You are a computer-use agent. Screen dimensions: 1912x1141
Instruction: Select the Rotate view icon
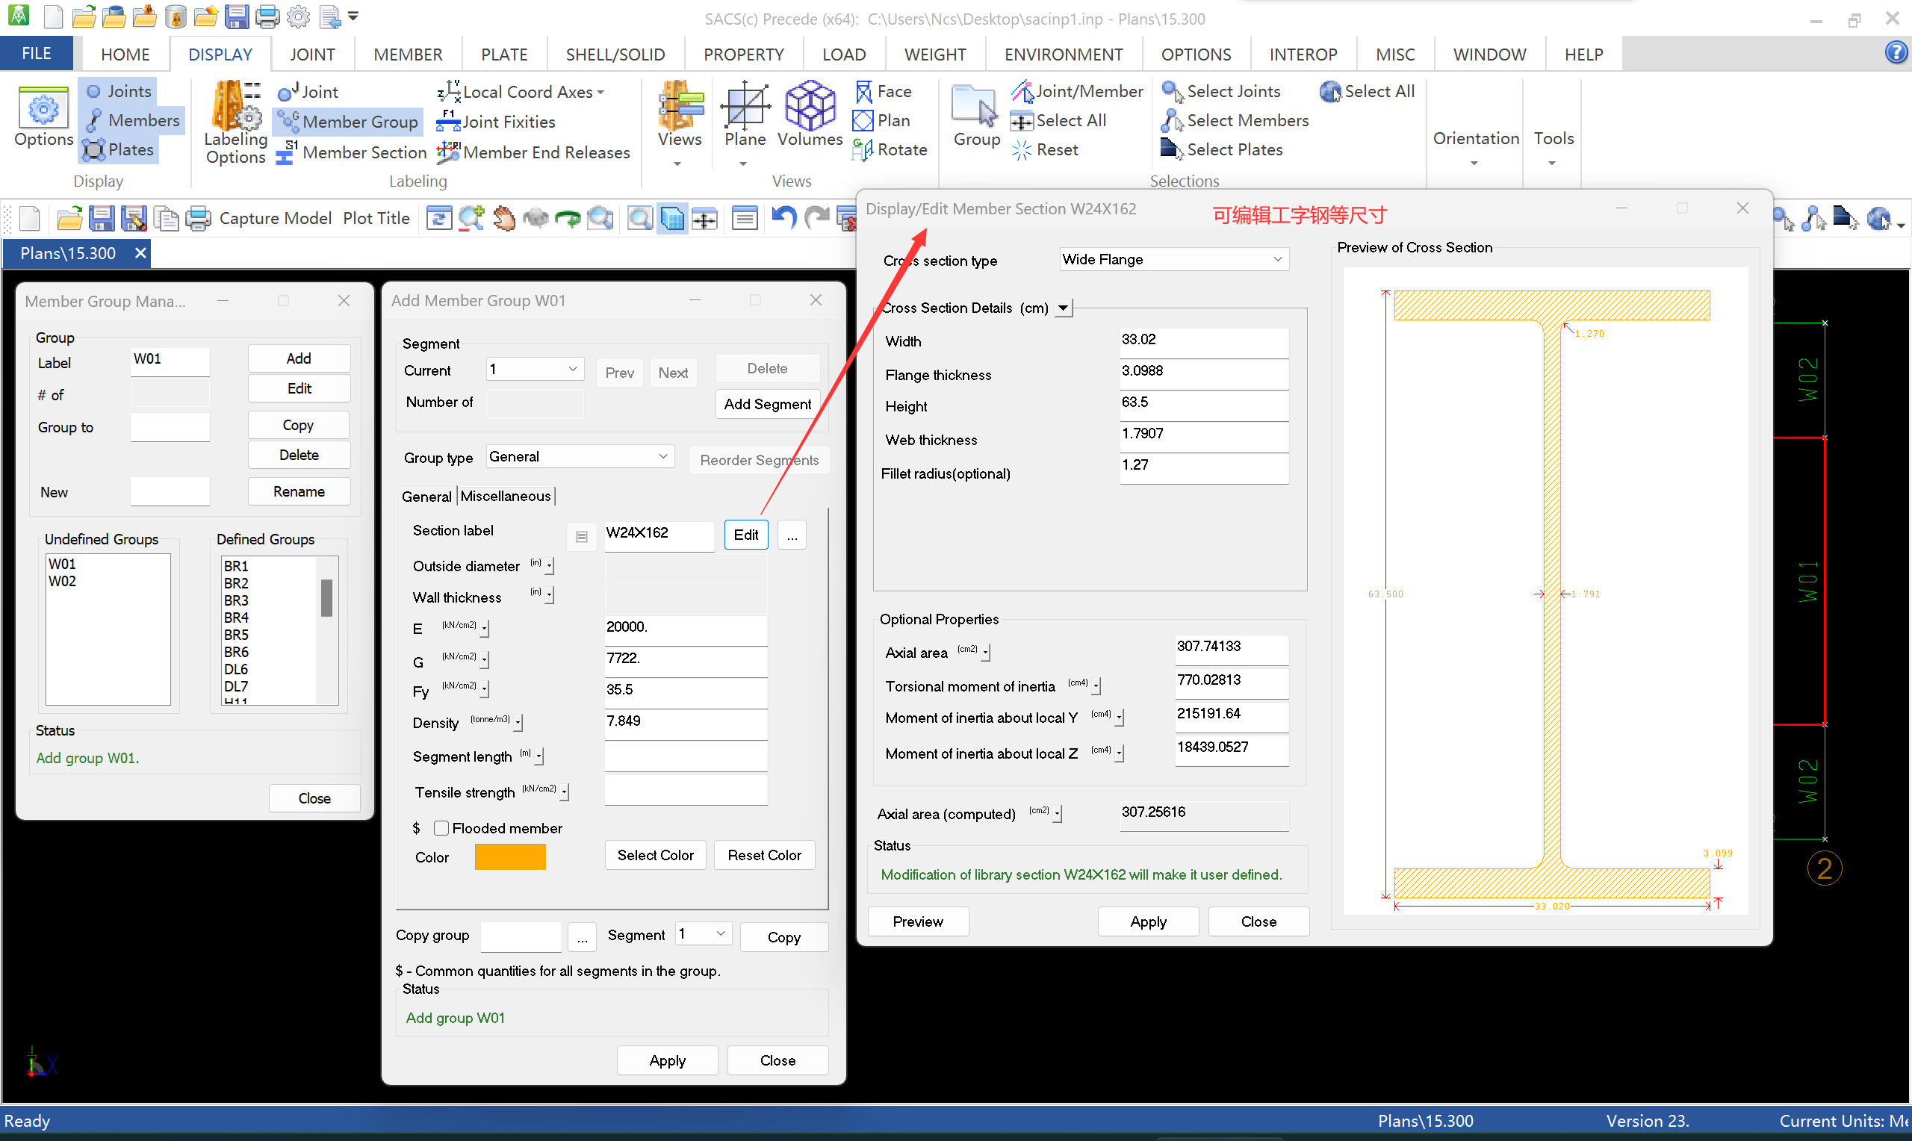pos(862,150)
